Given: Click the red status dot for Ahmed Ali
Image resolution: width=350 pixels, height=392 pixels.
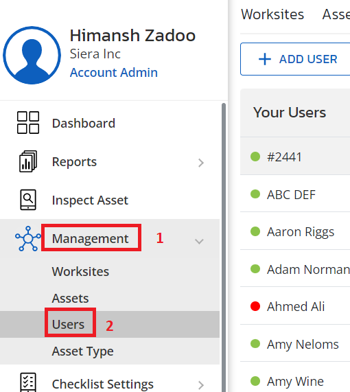Looking at the screenshot, I should (255, 306).
